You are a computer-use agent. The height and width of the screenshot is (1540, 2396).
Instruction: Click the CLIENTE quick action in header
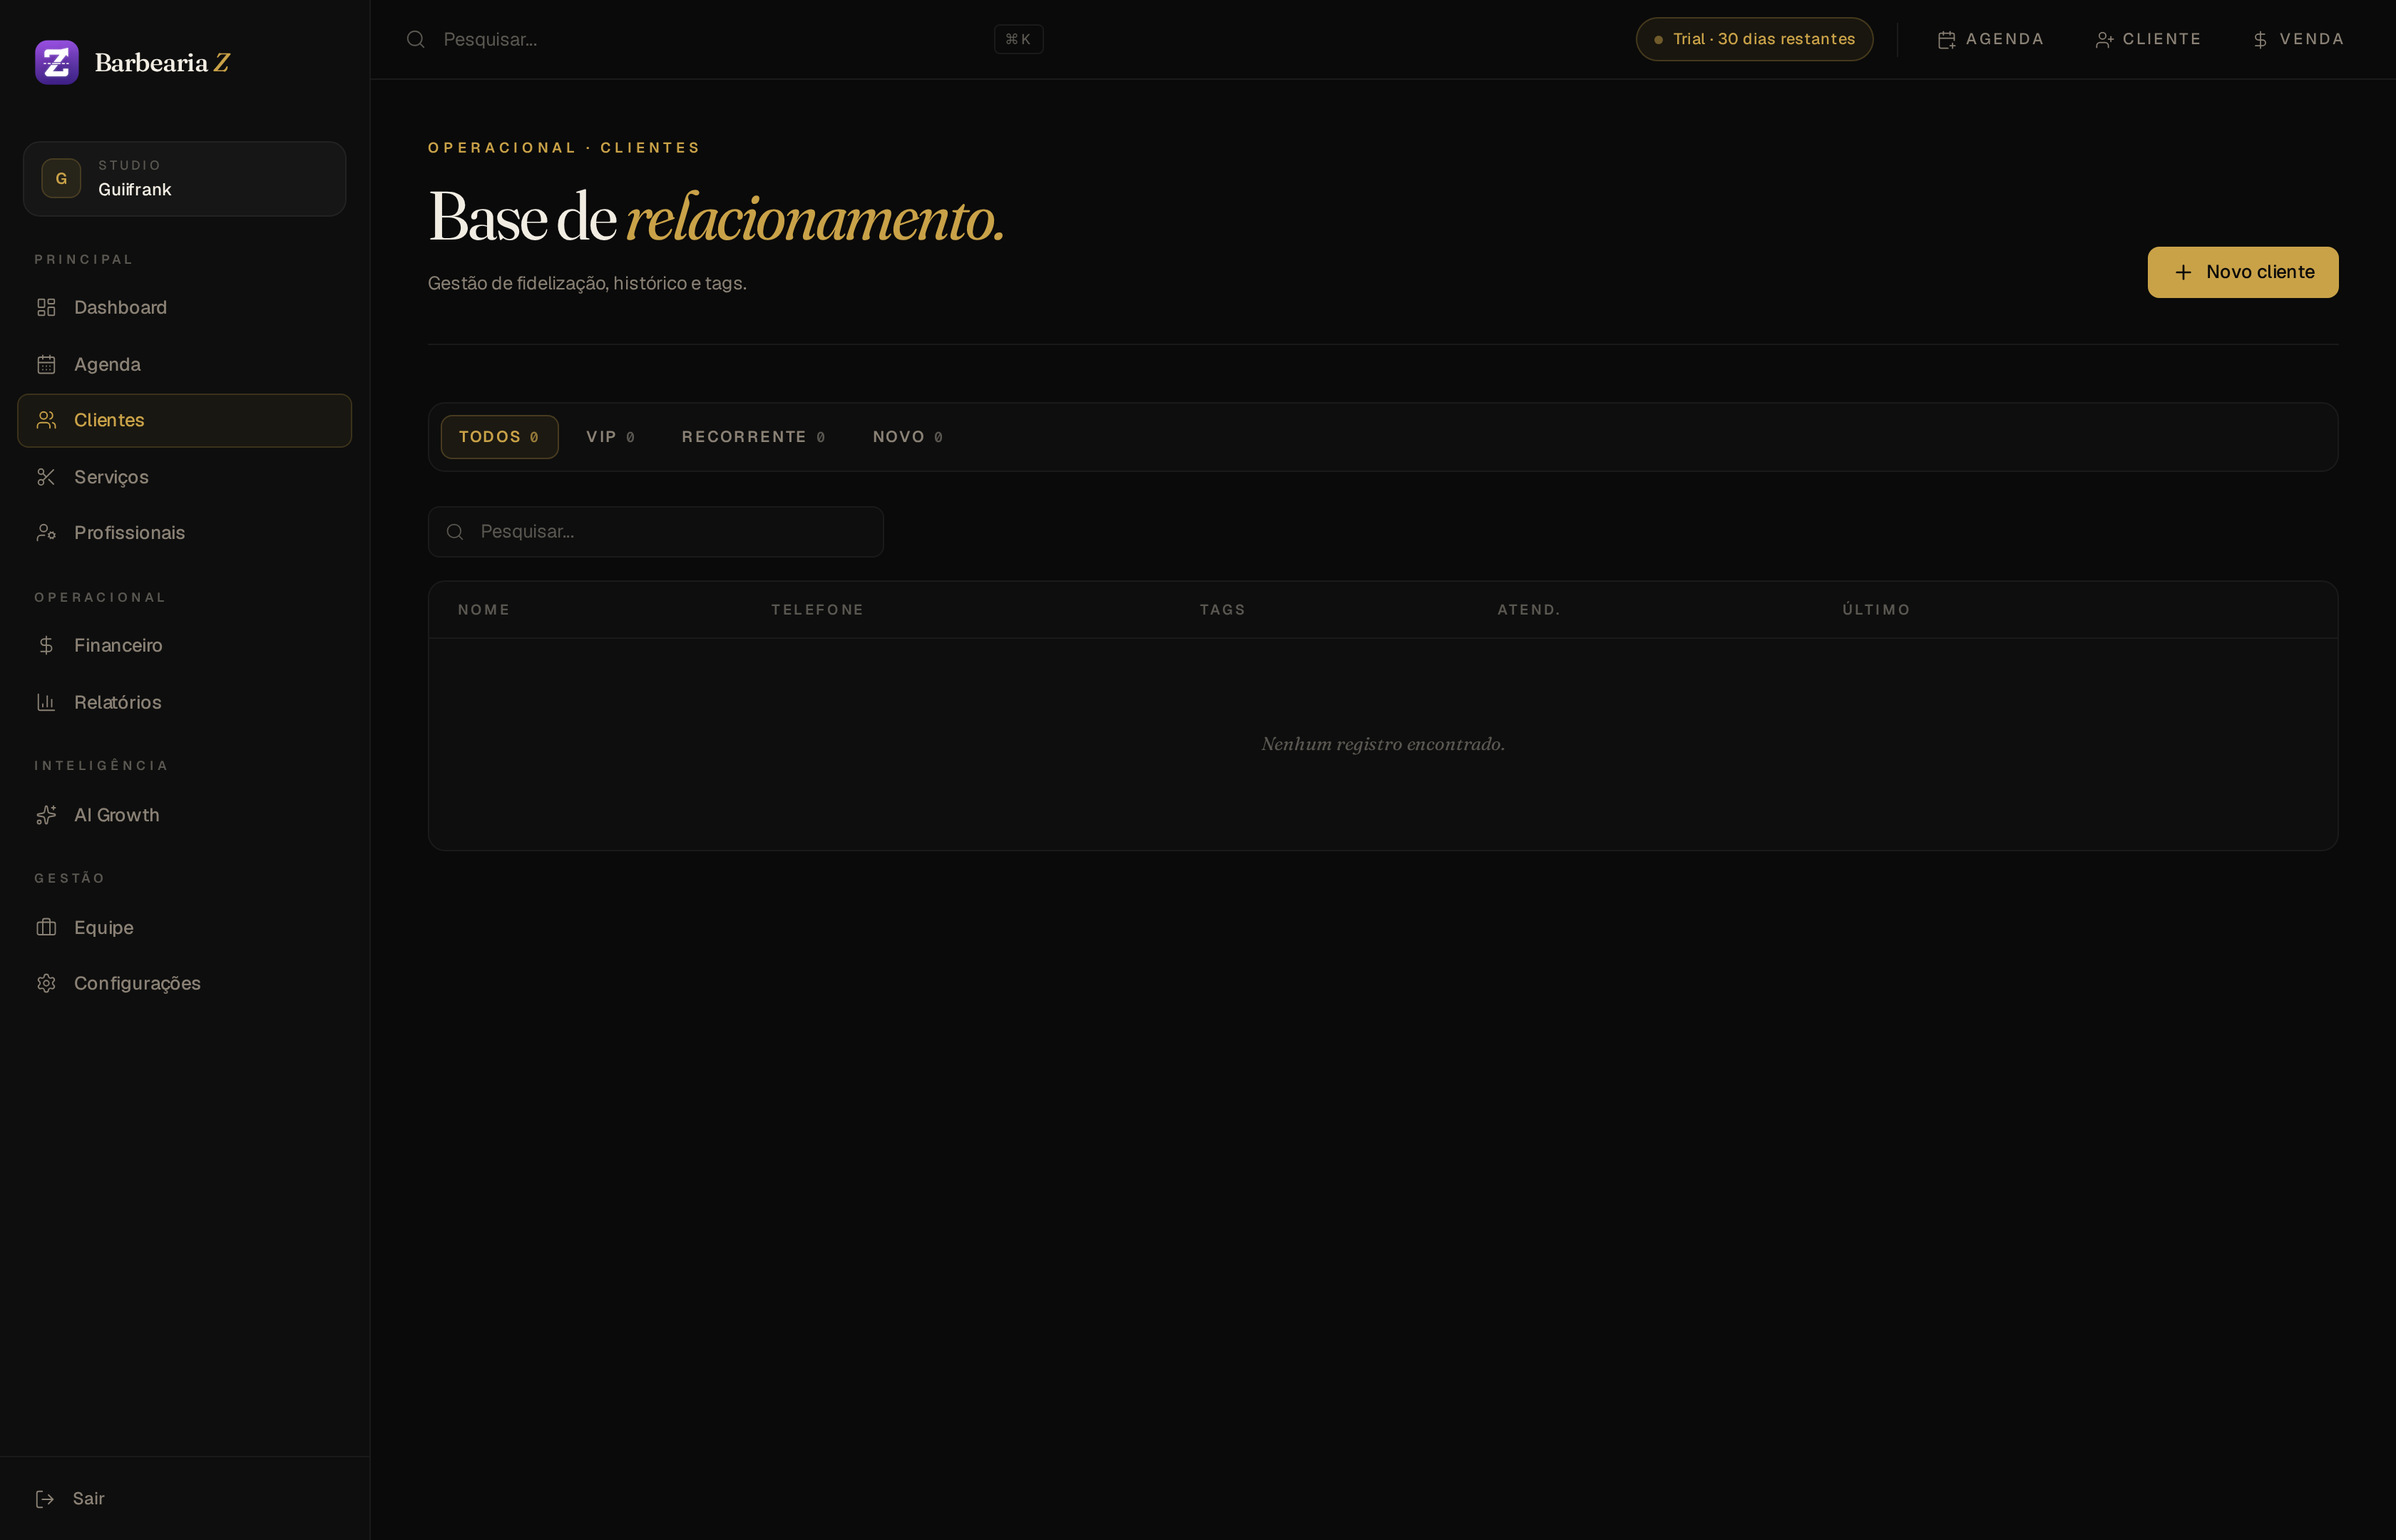pos(2148,39)
